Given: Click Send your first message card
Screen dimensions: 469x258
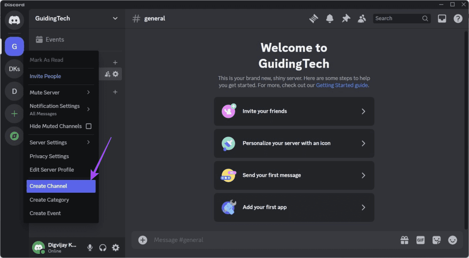Looking at the screenshot, I should coord(294,175).
